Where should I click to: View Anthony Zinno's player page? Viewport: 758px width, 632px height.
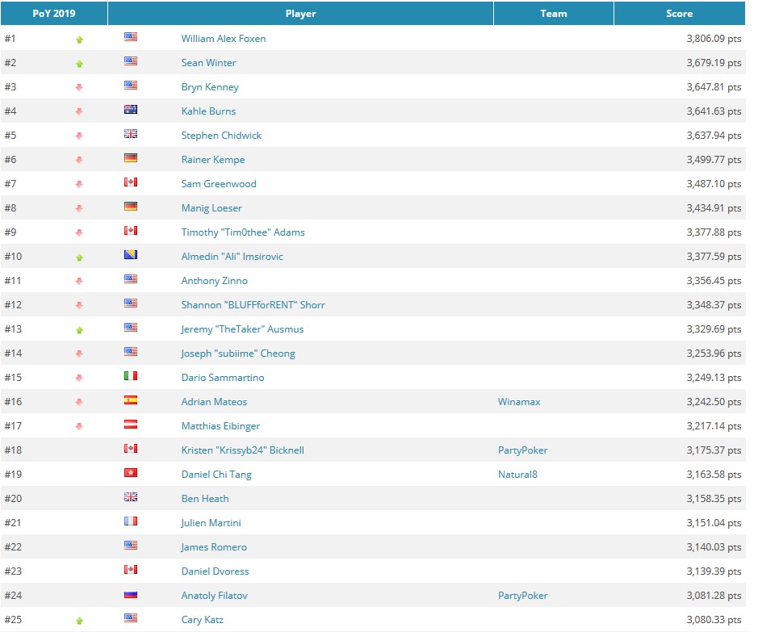[x=214, y=281]
